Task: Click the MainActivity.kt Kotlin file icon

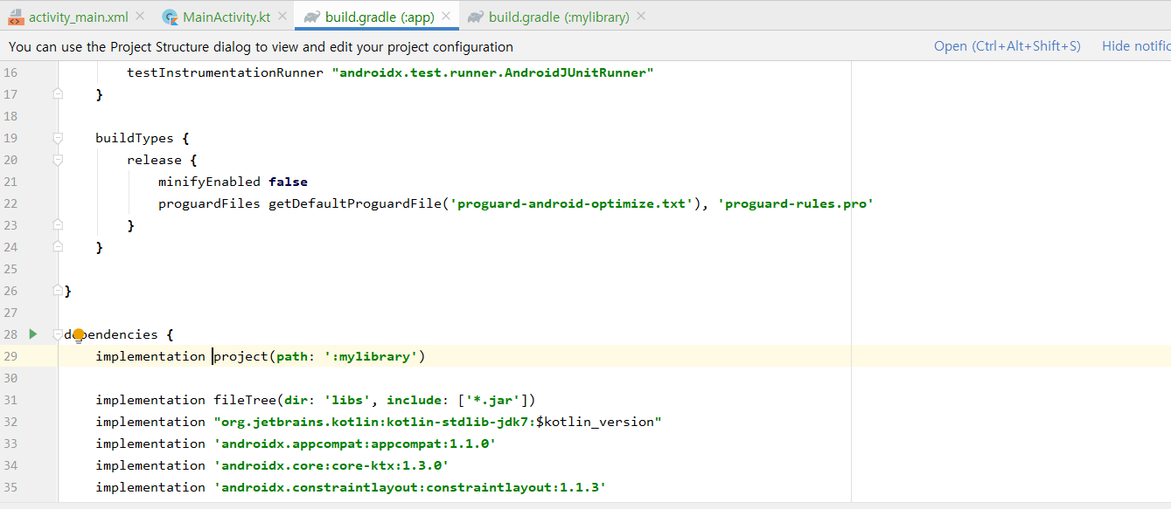Action: tap(171, 17)
